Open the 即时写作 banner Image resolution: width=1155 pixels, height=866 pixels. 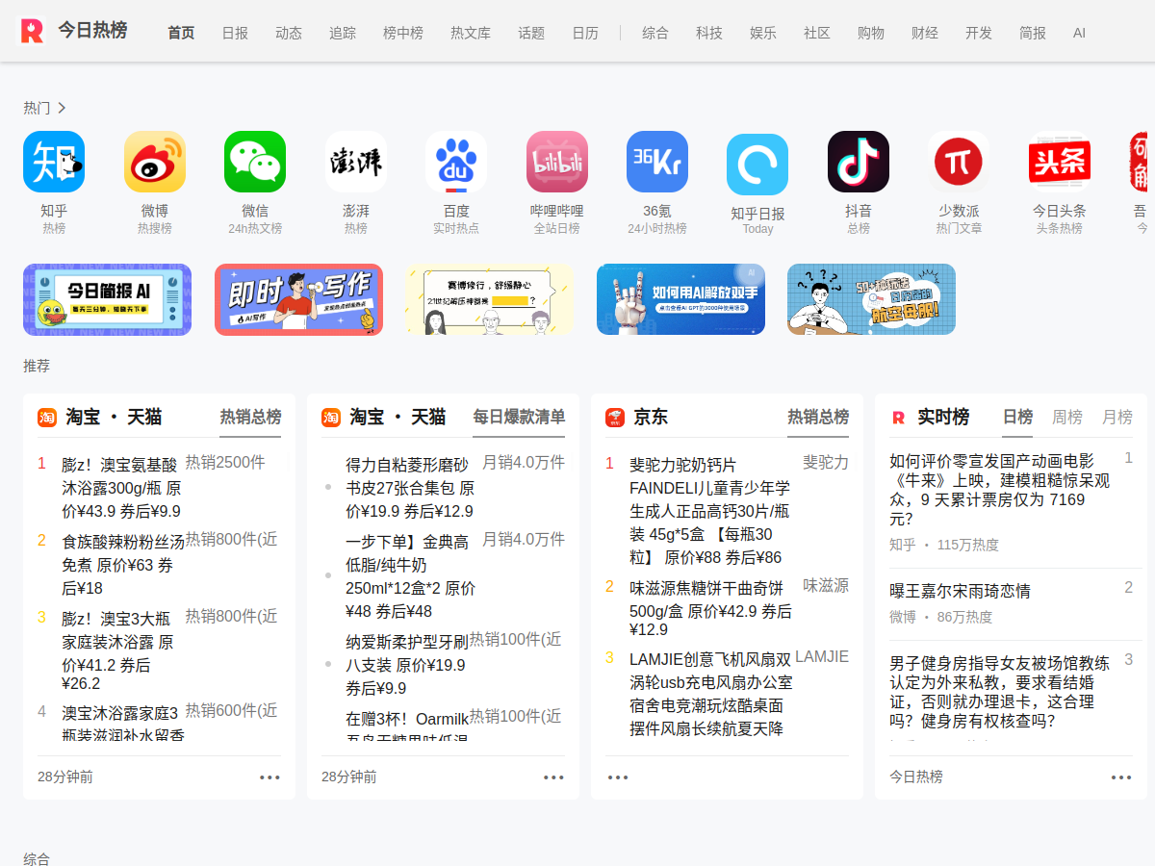(x=298, y=299)
